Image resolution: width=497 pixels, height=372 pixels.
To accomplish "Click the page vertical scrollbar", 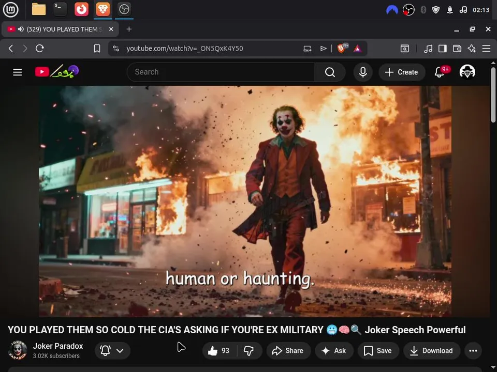I will (x=493, y=95).
